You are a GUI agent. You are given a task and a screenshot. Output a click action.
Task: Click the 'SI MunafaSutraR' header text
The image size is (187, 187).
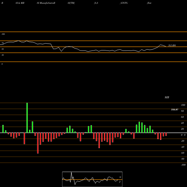46,3
